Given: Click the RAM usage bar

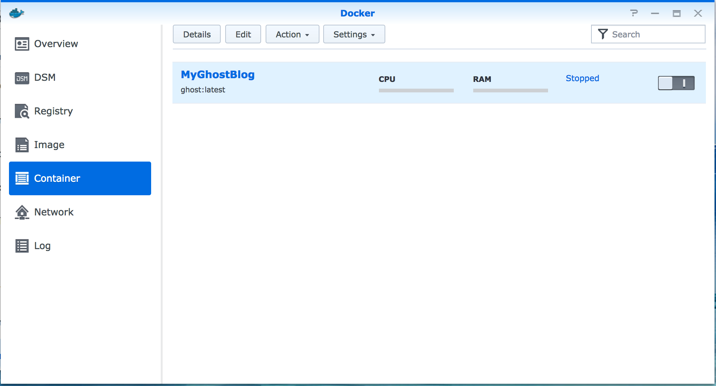Looking at the screenshot, I should (510, 91).
